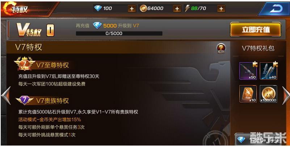Add gold coins using plus icon
This screenshot has height=147, width=290.
[177, 8]
